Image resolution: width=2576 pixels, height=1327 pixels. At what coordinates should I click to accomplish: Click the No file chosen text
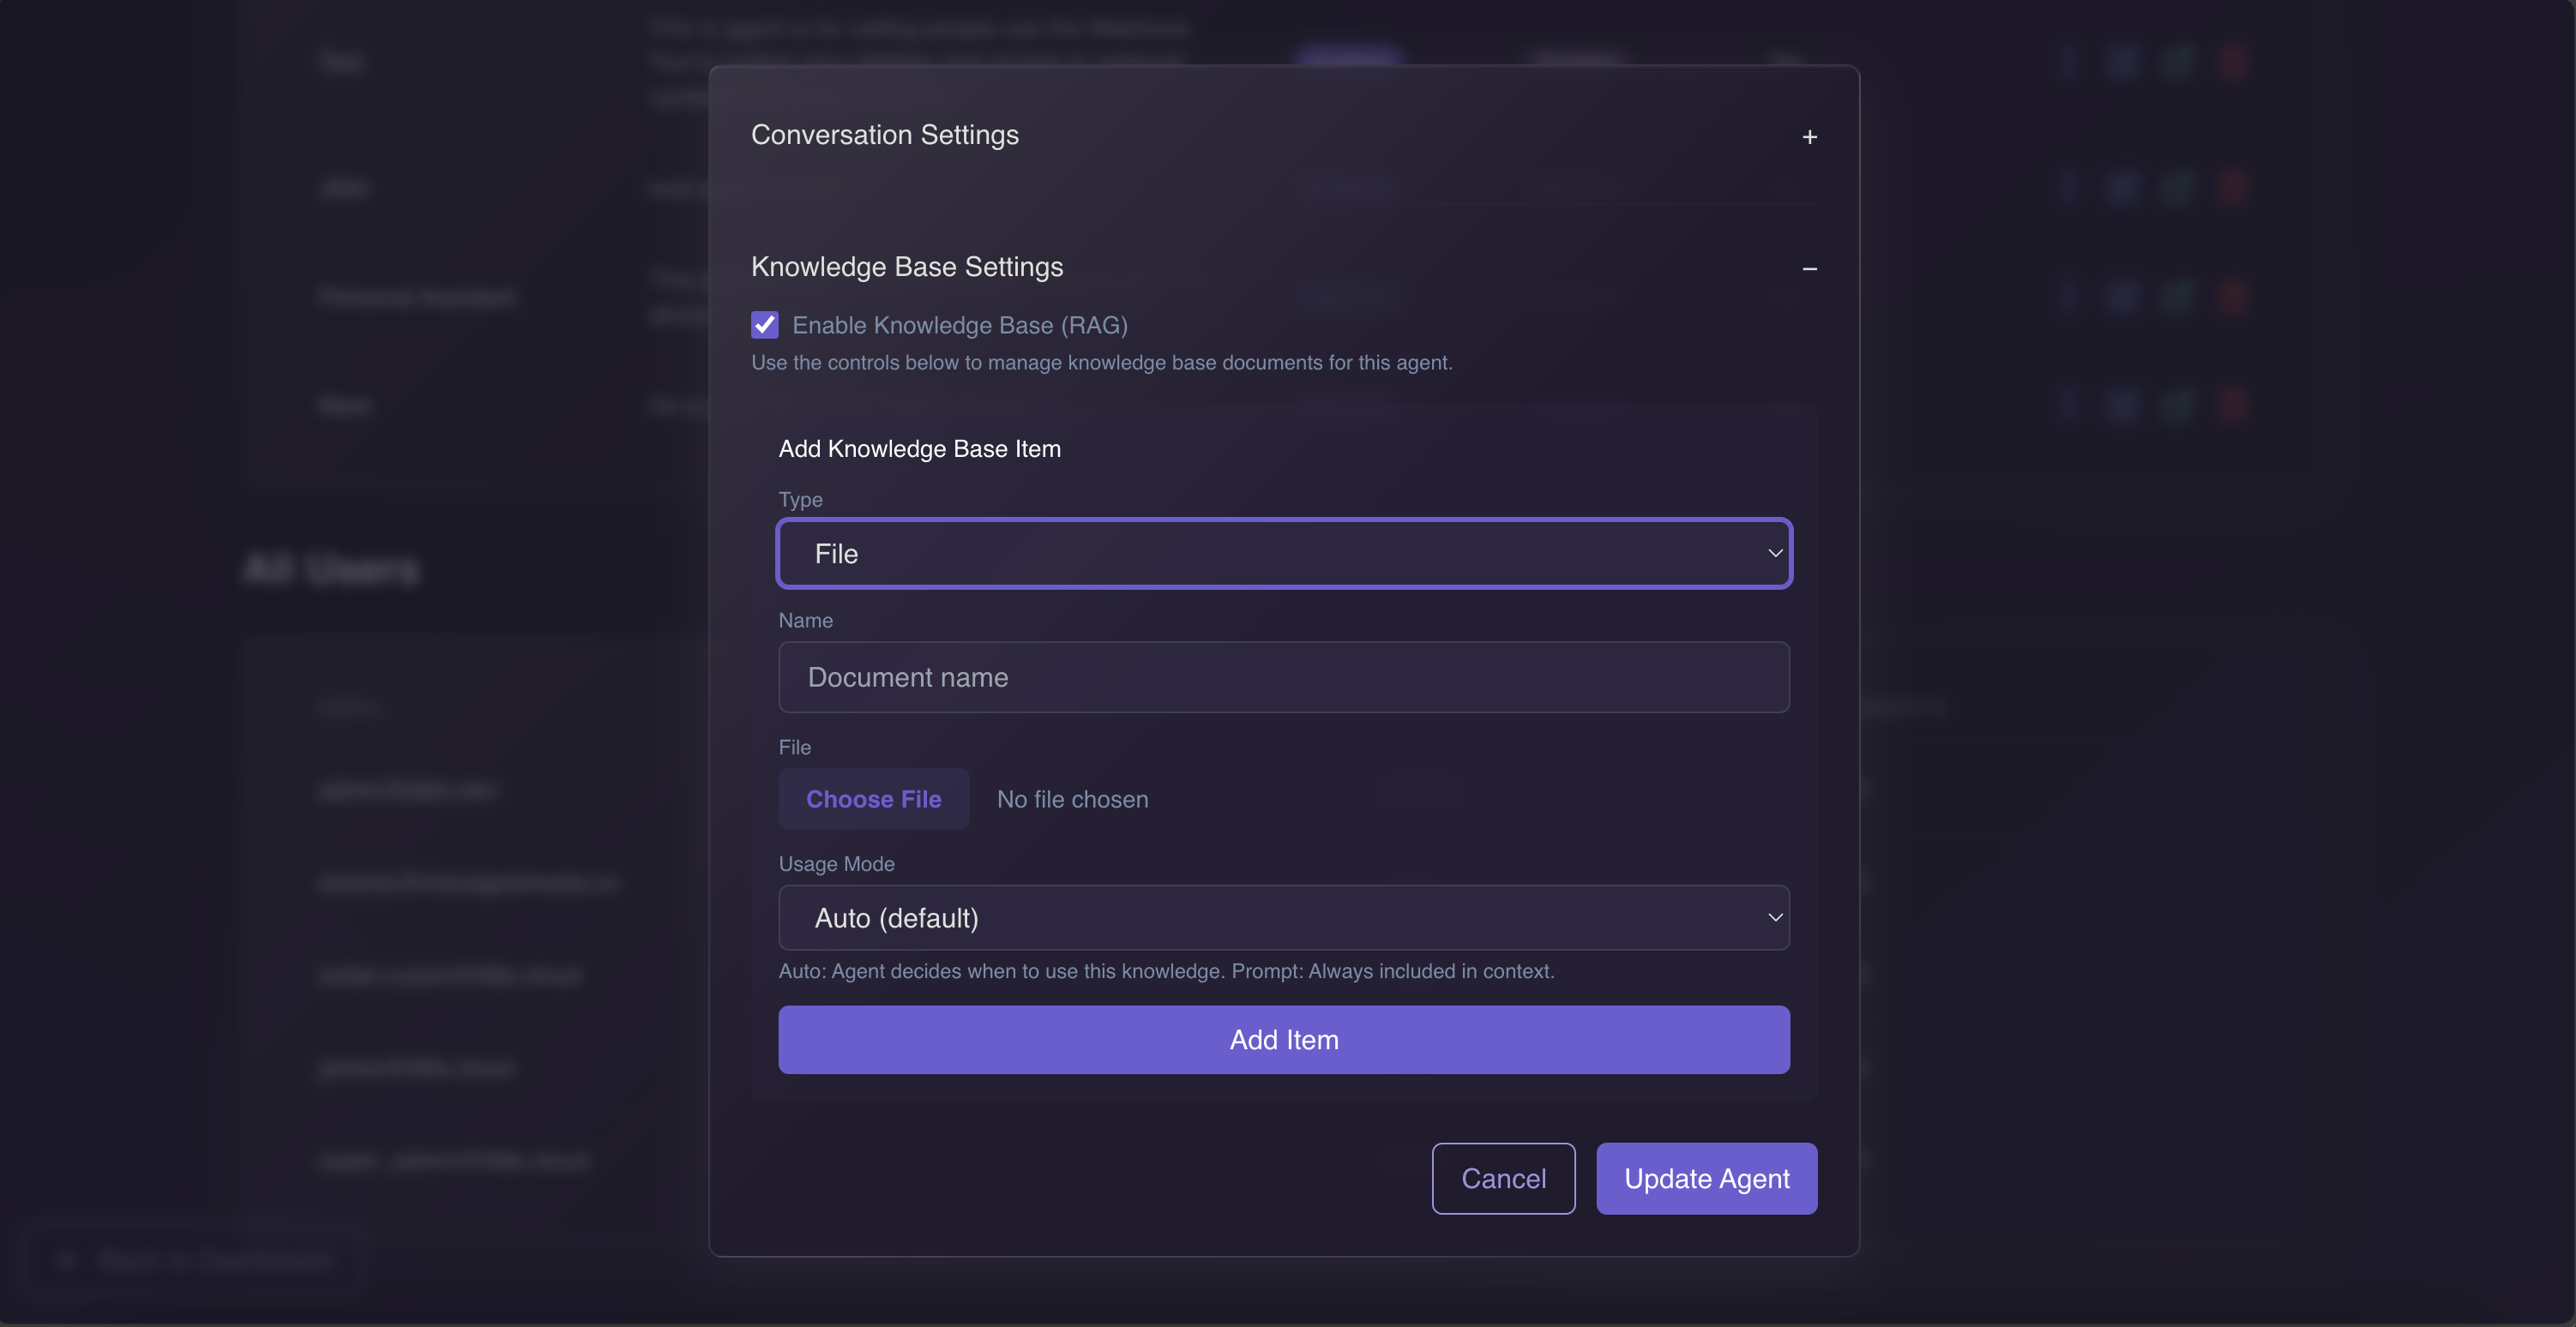pos(1072,799)
